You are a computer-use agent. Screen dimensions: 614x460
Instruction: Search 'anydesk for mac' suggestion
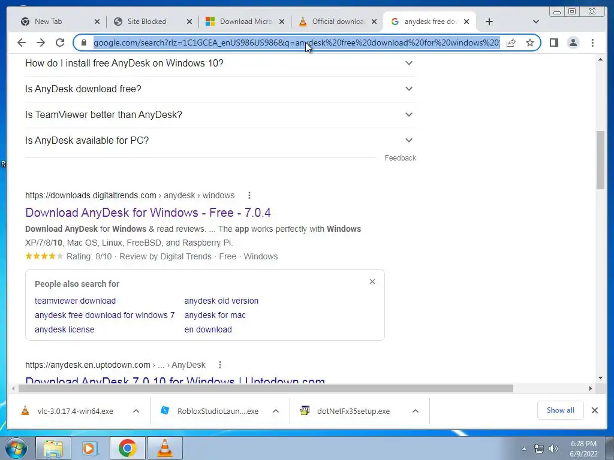tap(215, 315)
